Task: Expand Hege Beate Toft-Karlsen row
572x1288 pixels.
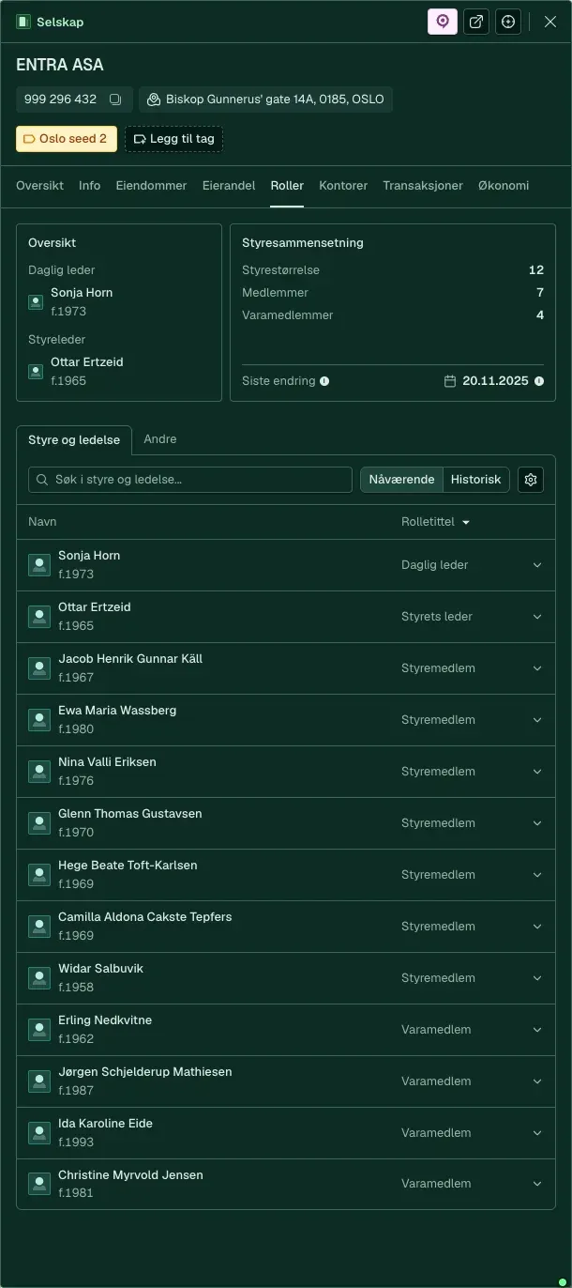Action: 537,875
